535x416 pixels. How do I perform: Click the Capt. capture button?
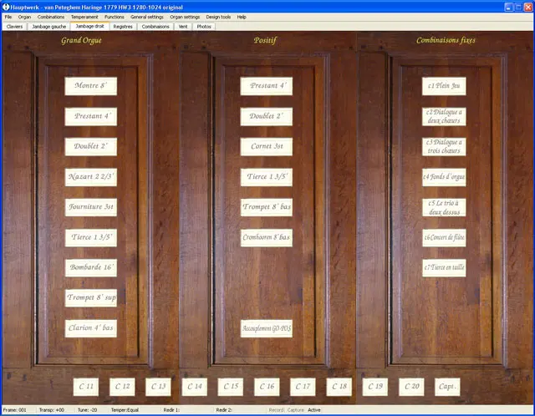tap(447, 386)
